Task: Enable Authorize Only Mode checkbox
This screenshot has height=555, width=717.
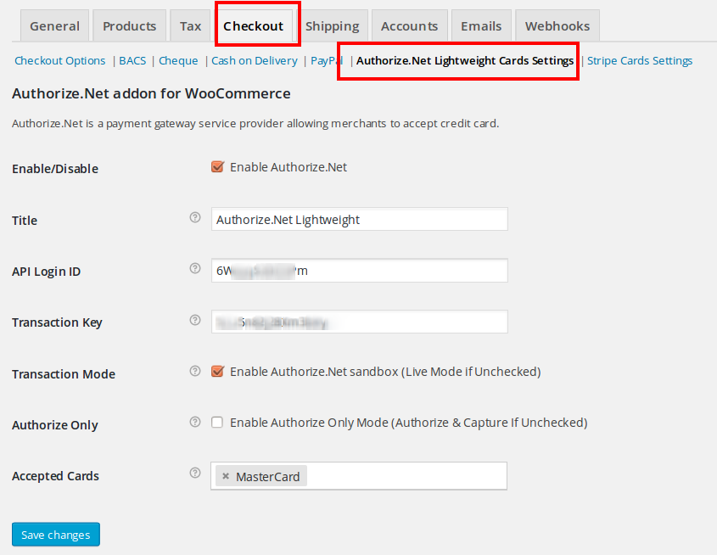Action: click(x=217, y=422)
